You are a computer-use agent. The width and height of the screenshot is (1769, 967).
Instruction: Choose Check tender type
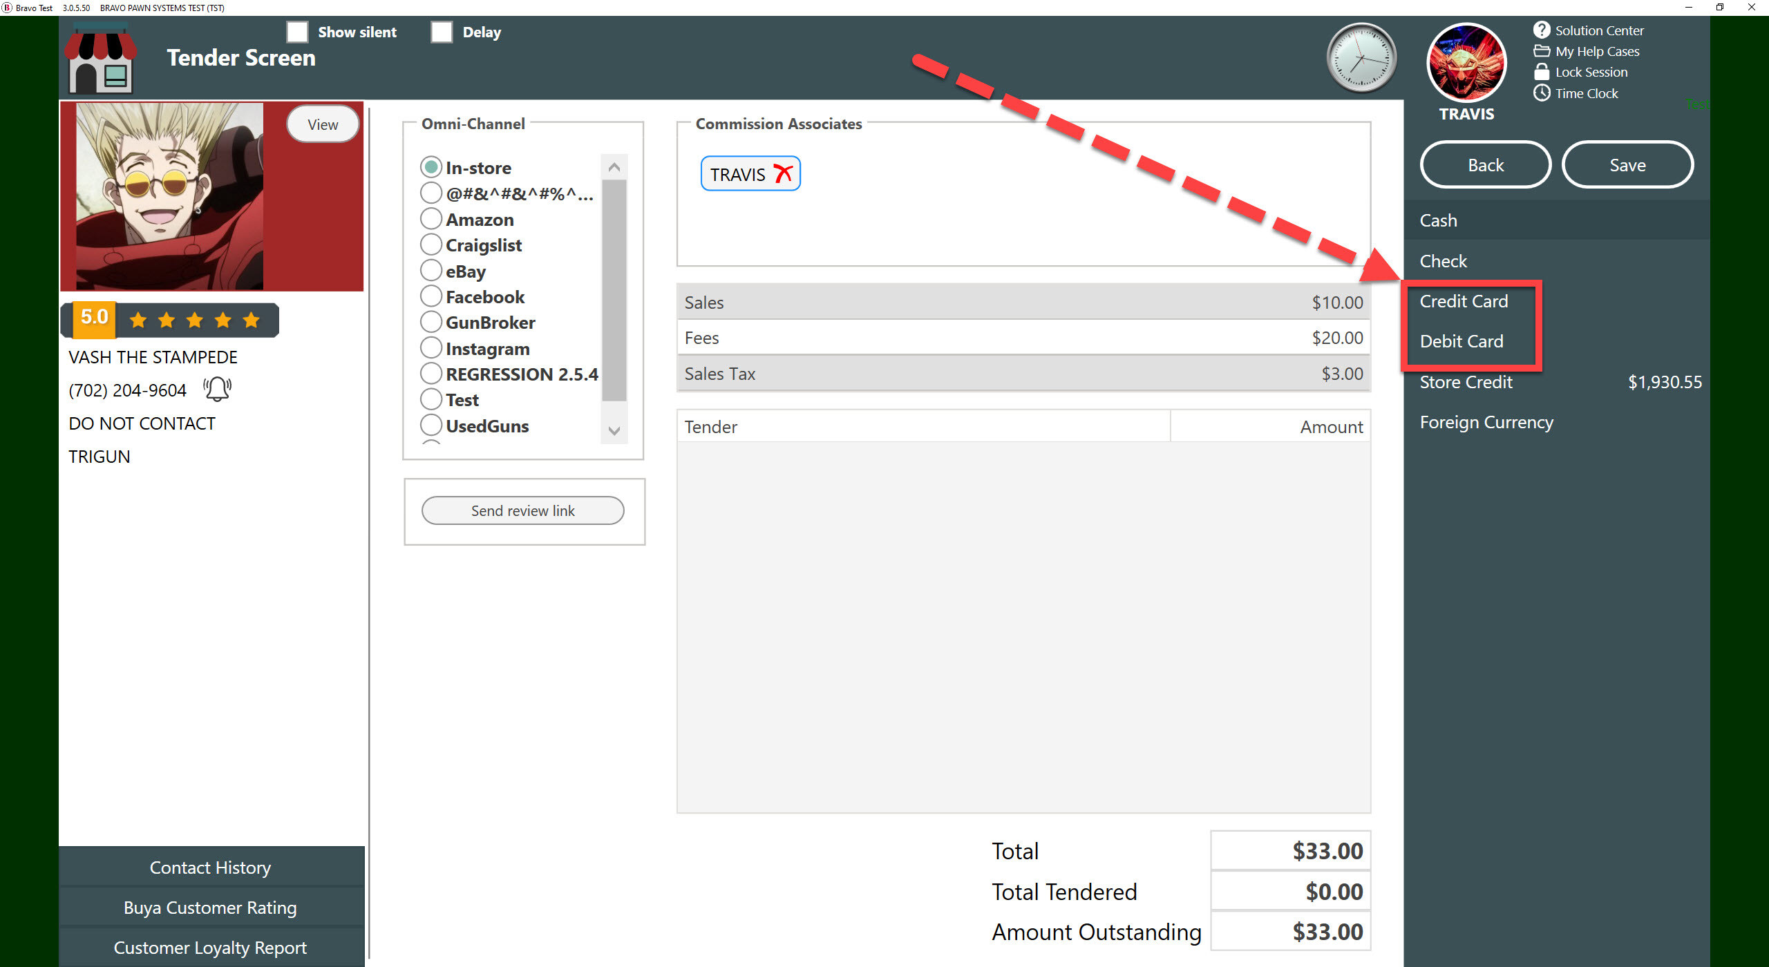click(x=1556, y=261)
